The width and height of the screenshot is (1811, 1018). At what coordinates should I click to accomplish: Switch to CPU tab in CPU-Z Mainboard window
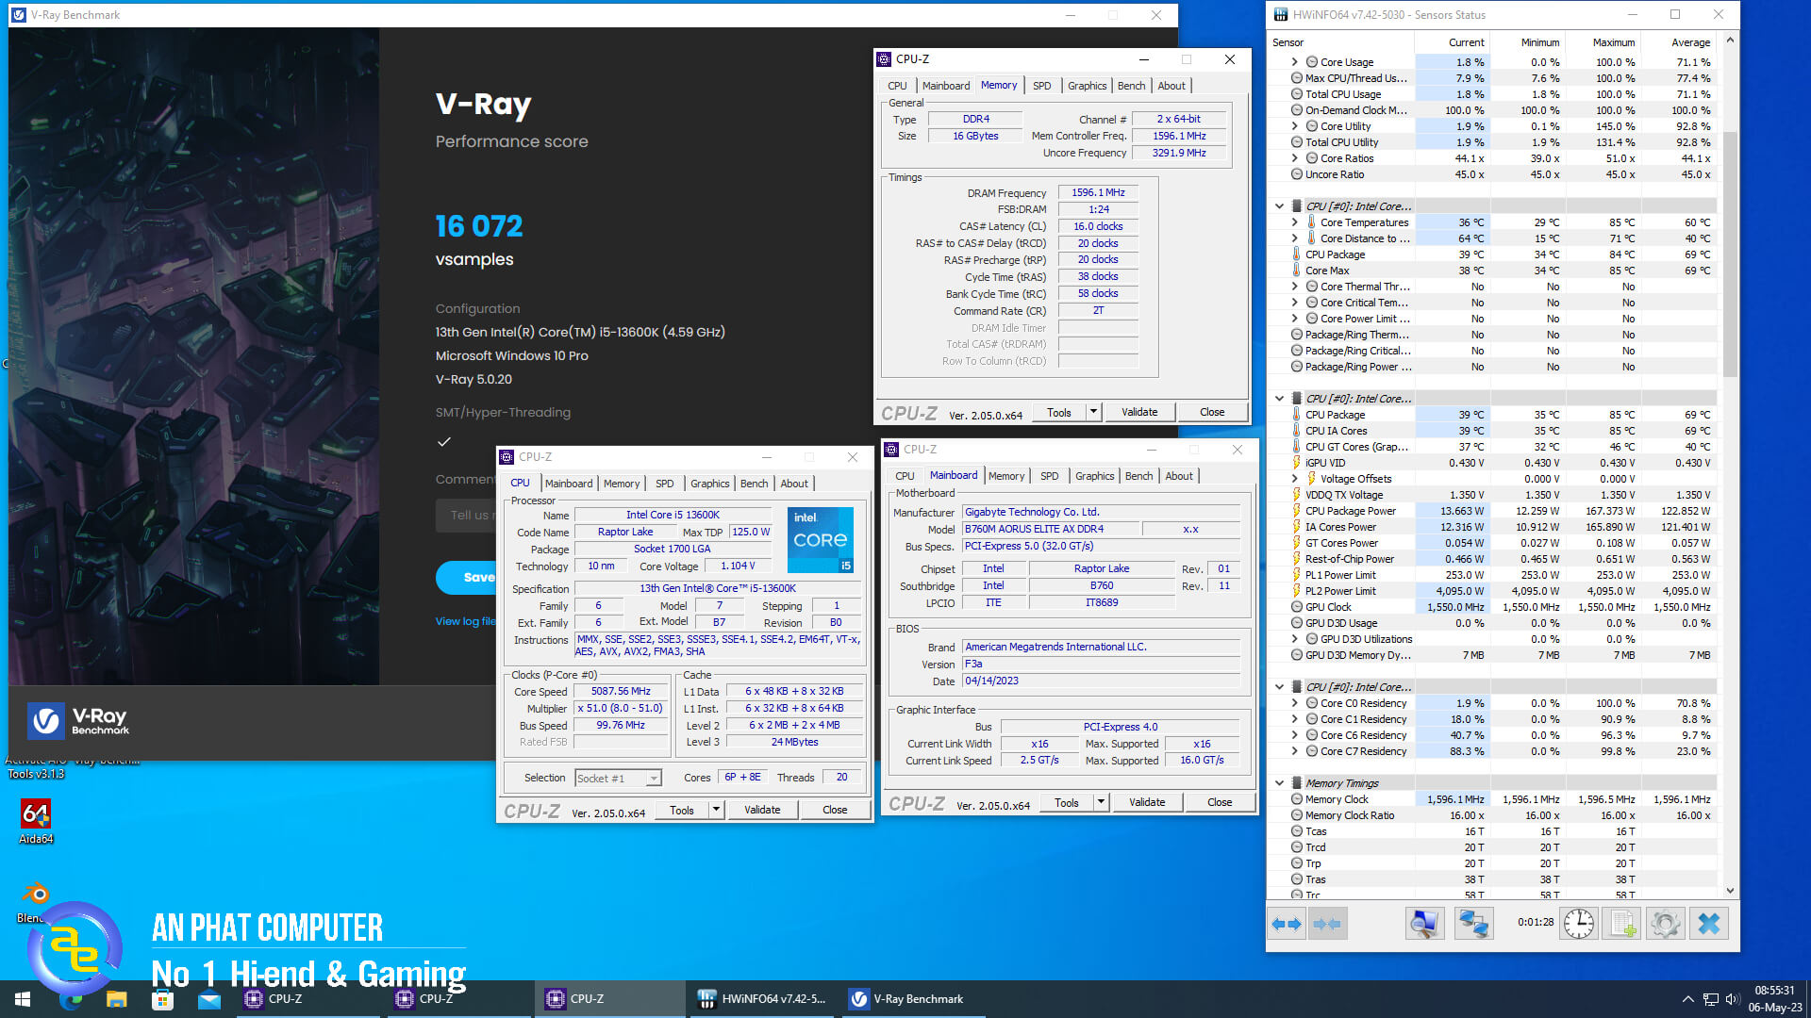coord(905,476)
